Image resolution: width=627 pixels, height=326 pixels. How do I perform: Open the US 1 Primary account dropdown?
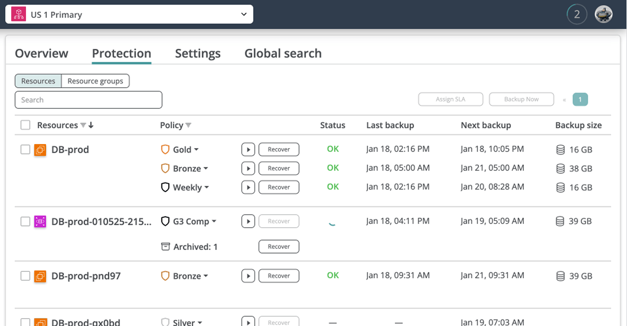[129, 14]
